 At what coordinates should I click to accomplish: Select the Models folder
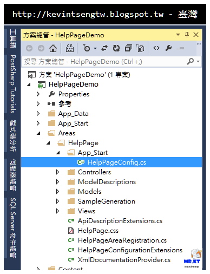tap(89, 192)
